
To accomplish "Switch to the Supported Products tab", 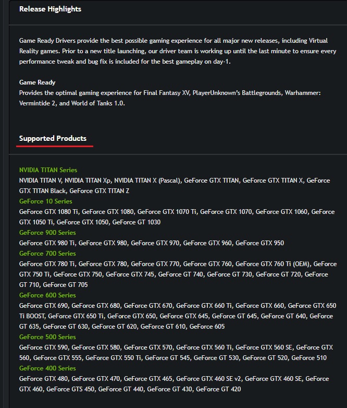I will coord(53,138).
